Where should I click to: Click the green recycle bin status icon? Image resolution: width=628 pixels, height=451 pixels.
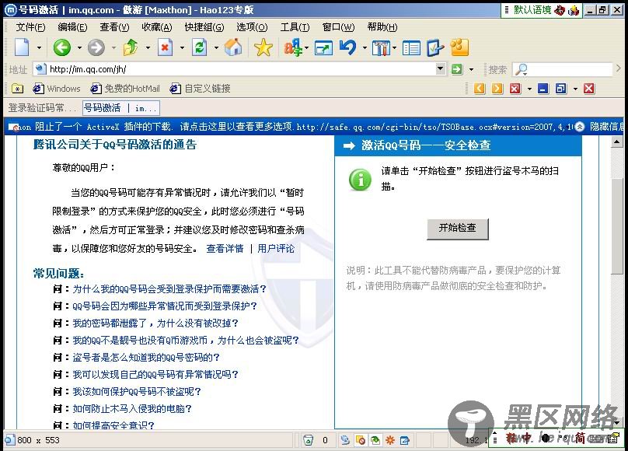point(308,440)
